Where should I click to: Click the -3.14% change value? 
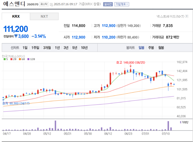tap(39, 36)
